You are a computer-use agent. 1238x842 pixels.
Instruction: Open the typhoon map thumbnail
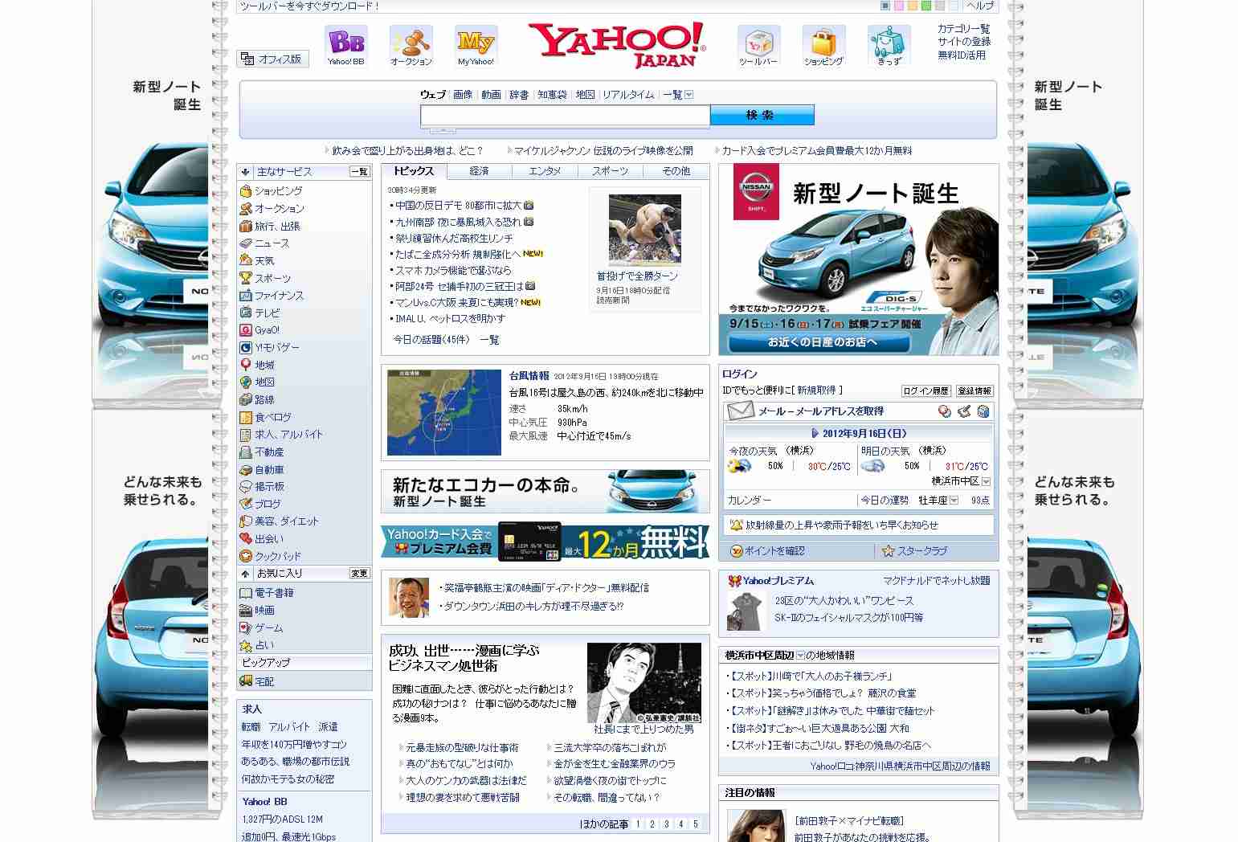coord(444,412)
